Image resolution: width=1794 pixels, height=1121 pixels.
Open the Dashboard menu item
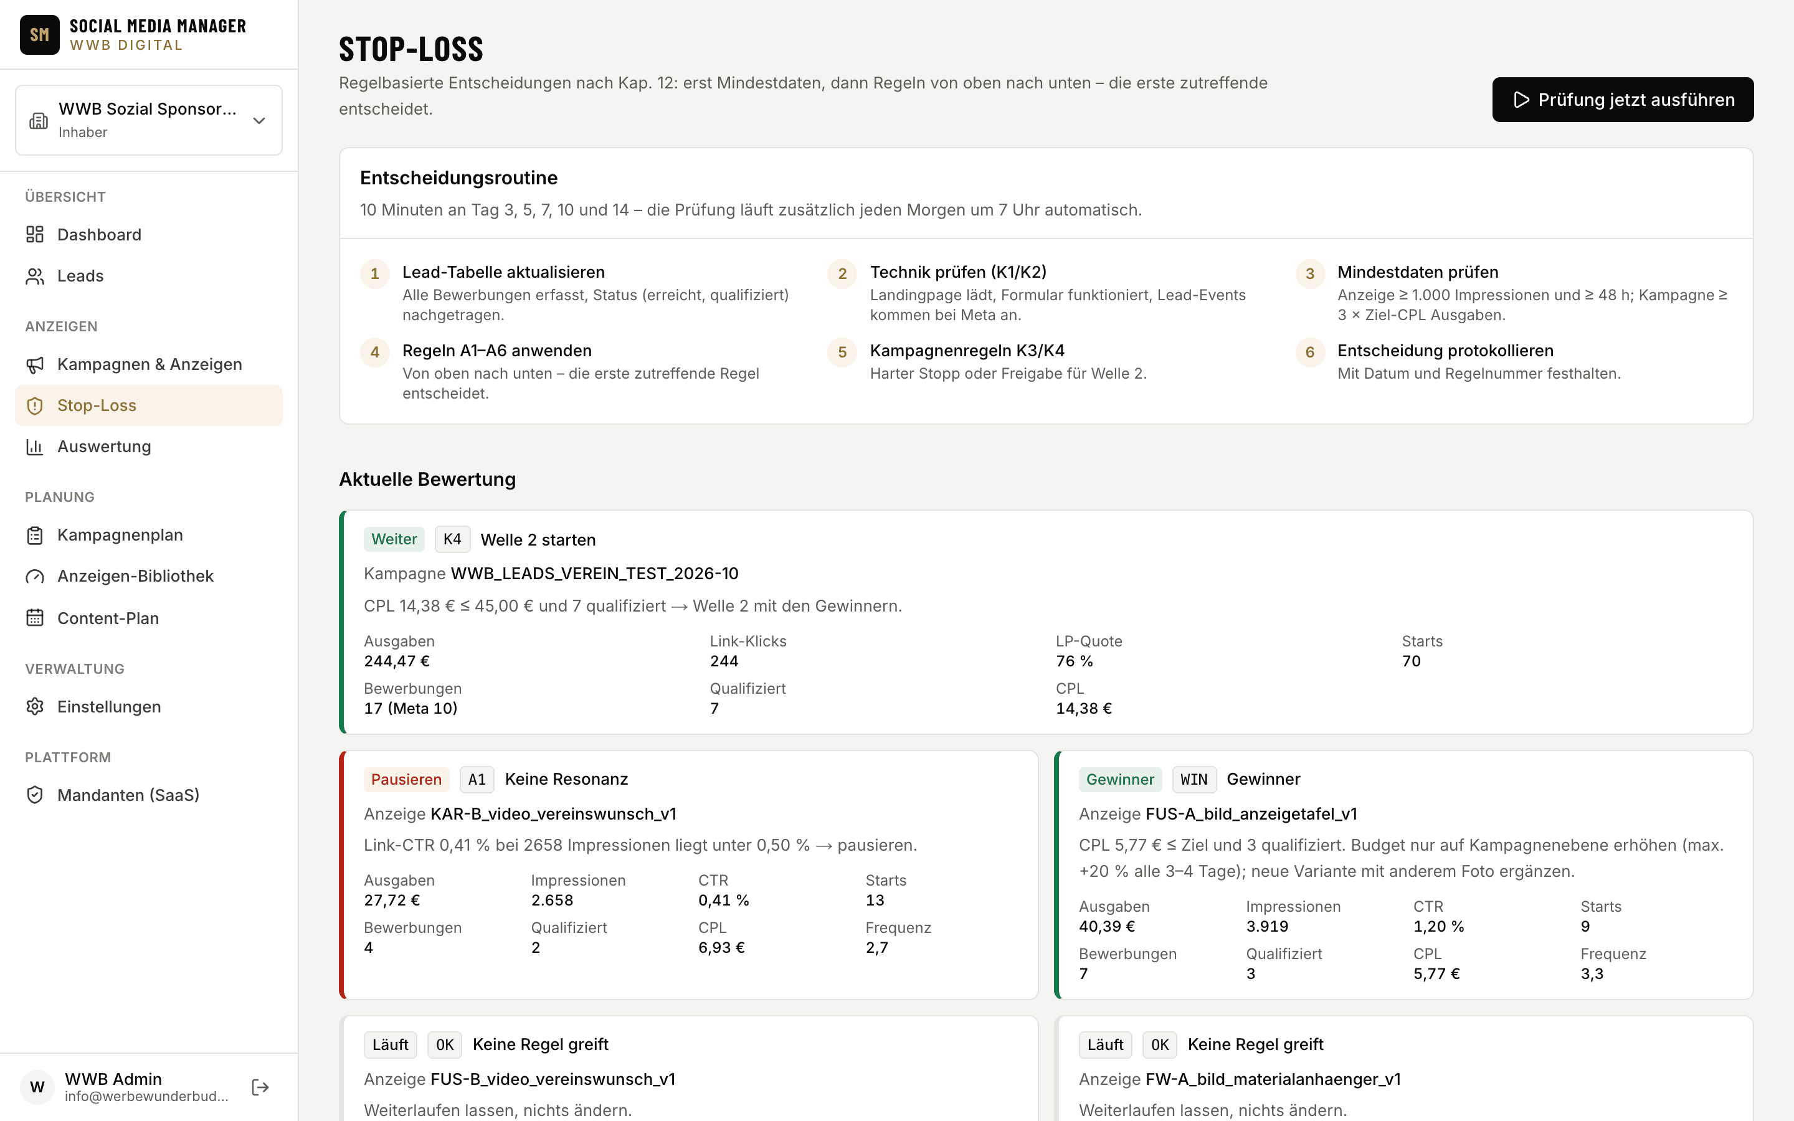pos(148,234)
